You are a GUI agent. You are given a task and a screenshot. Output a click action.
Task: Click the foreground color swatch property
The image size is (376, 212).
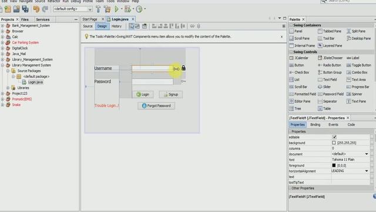pyautogui.click(x=334, y=165)
